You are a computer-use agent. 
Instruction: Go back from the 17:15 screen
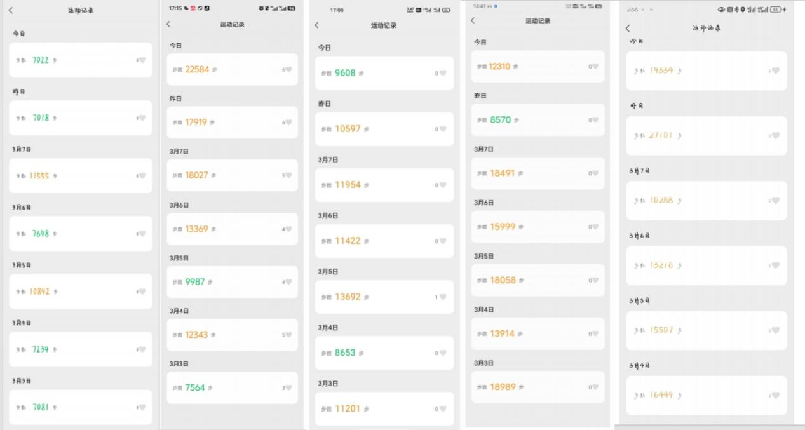point(168,24)
